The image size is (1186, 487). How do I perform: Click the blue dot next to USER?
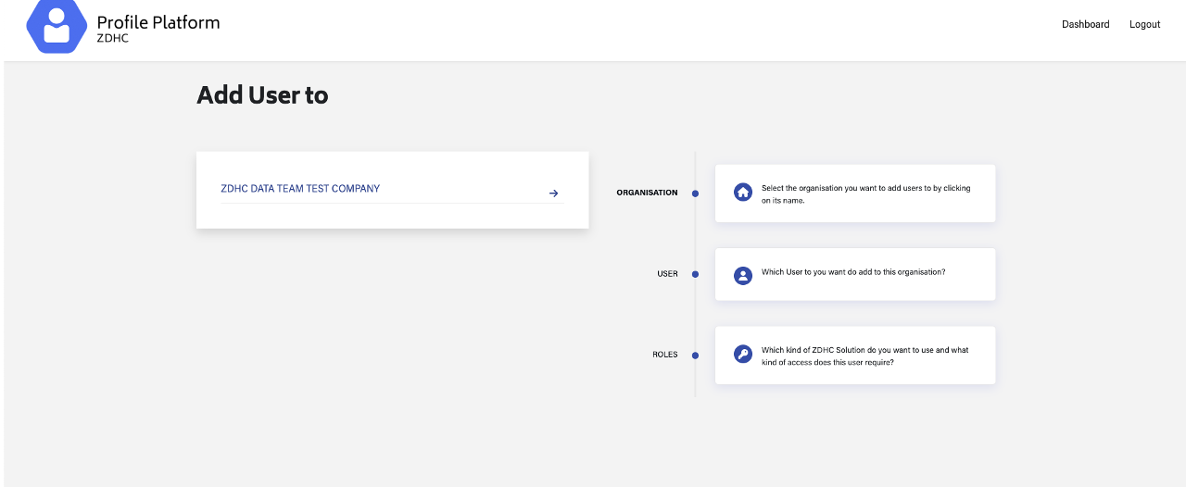pos(695,274)
